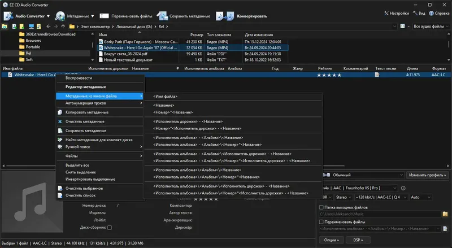Click Сохранить метаданные in the toolbar

(x=188, y=16)
